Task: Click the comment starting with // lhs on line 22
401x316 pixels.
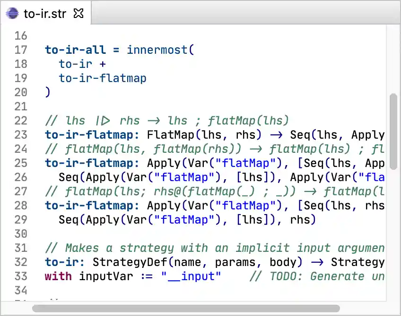Action: pos(166,121)
